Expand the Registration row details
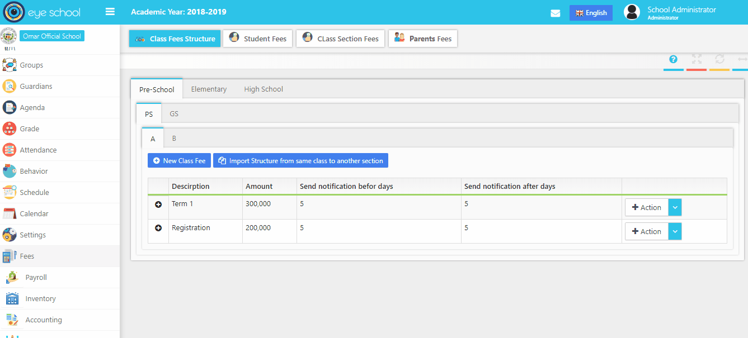Screen dimensions: 748x338 [158, 228]
